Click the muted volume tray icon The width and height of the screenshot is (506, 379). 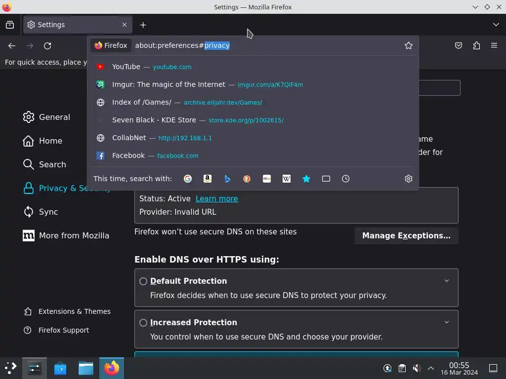[x=417, y=368]
